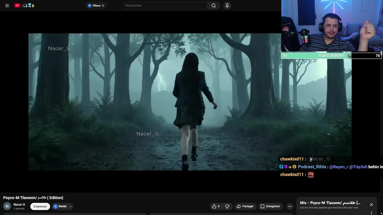
Task: Open Nacer G channel avatar
Action: [x=7, y=206]
